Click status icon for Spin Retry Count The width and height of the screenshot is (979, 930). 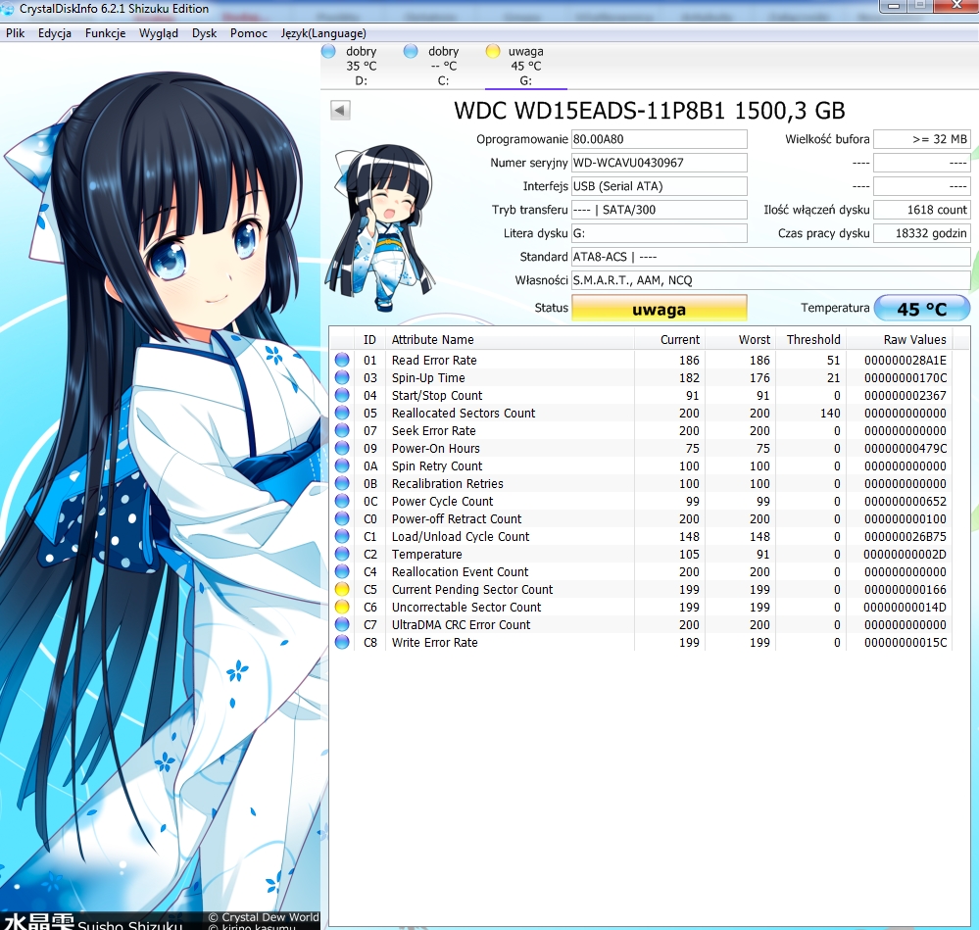pos(342,465)
